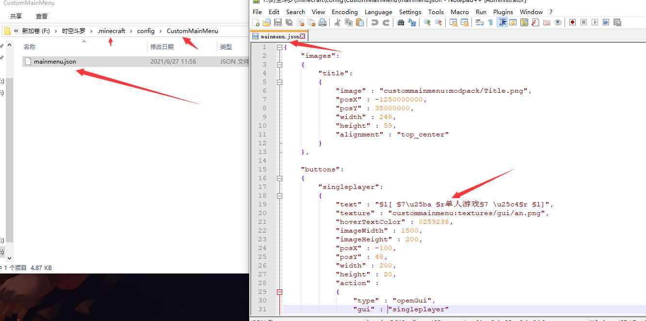
Task: Collapse the "images" block fold marker
Action: click(x=279, y=65)
